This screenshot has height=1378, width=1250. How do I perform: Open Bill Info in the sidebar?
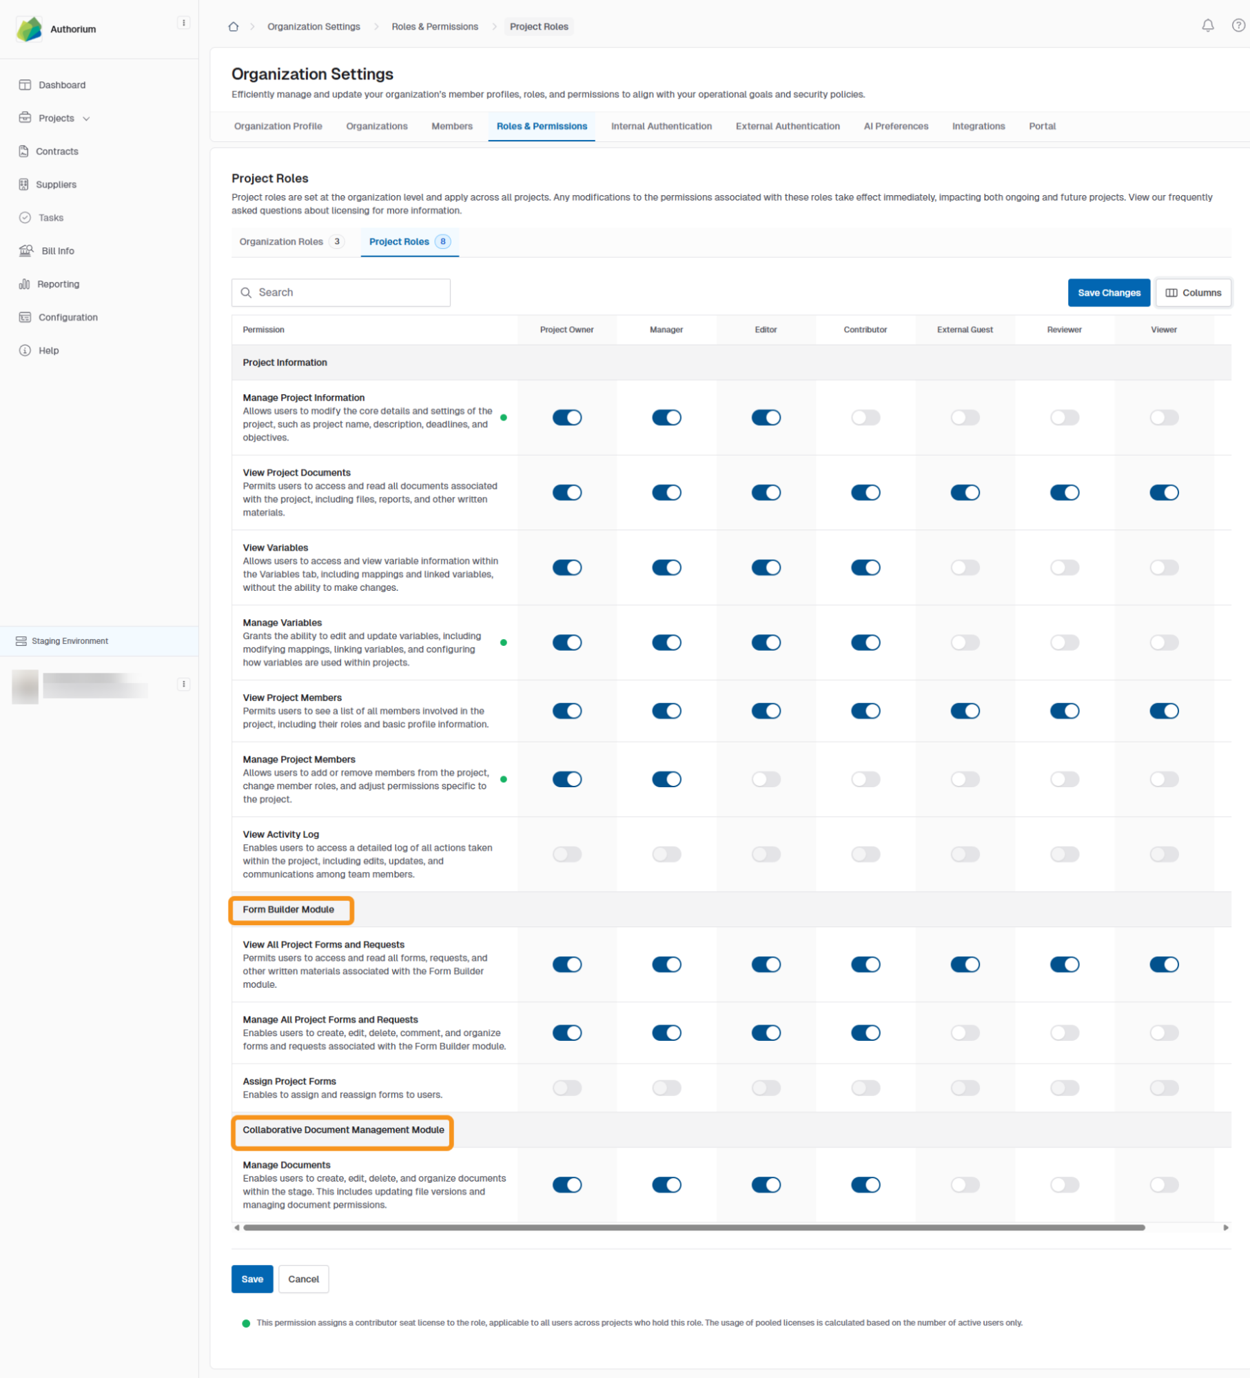point(57,251)
